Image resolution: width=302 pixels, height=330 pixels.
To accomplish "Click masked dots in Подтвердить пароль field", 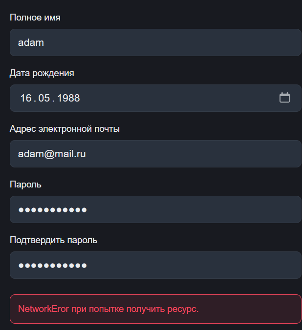I will coord(52,266).
